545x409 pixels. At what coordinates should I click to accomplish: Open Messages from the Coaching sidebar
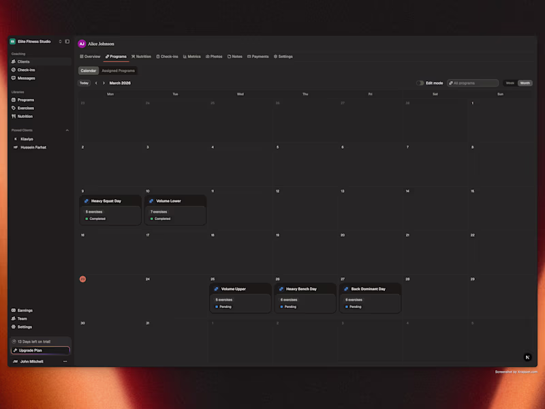25,78
